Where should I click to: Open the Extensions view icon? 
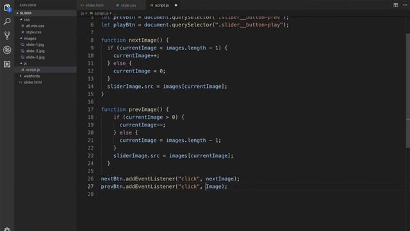coord(7,64)
